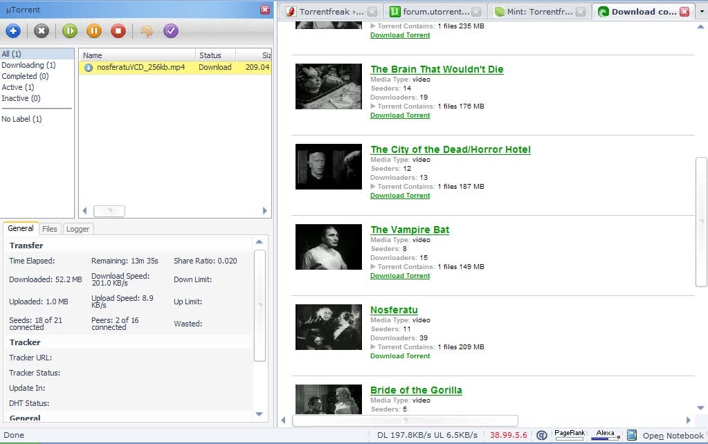This screenshot has width=708, height=444.
Task: Sort torrents by the Name column header
Action: (x=137, y=55)
